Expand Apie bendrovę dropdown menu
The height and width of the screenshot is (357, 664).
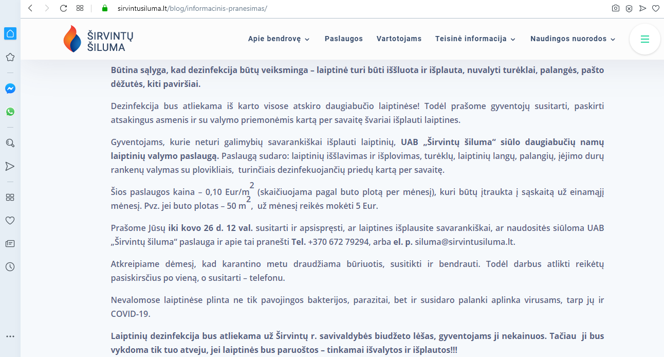click(279, 39)
